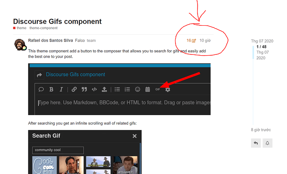Click the hyperlink icon in composer toolbar
287x174 pixels.
coord(74,89)
